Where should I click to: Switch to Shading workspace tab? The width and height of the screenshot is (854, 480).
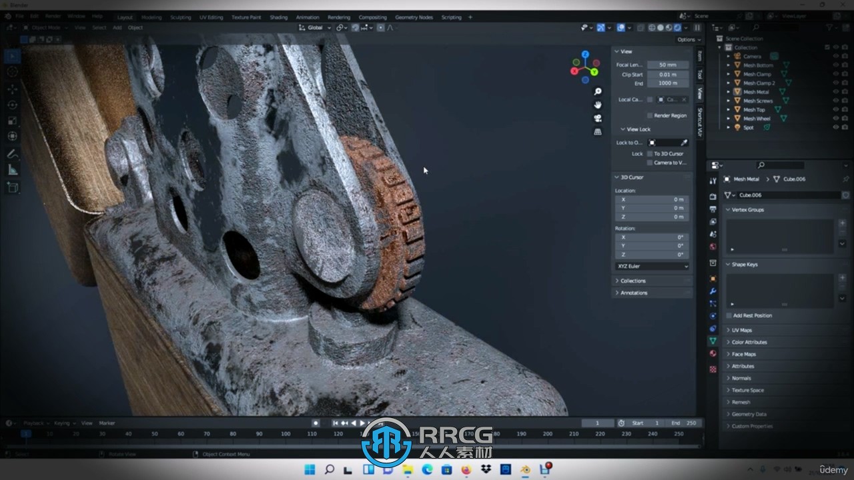pyautogui.click(x=278, y=17)
